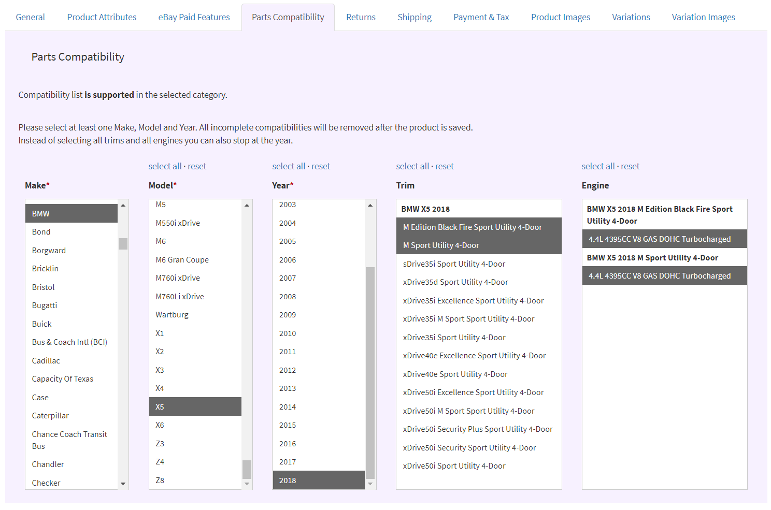Pick Z4 in the Model list
The image size is (771, 510).
coord(195,462)
